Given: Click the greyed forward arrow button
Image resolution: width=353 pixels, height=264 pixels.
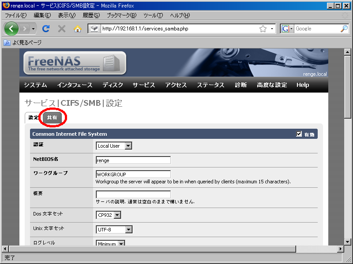Looking at the screenshot, I should click(x=25, y=29).
